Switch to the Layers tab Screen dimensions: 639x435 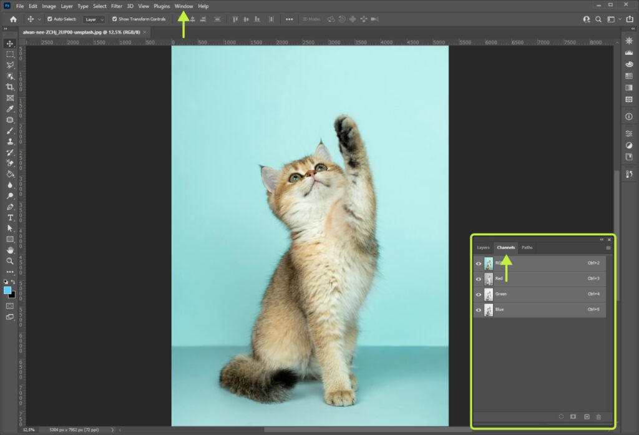[x=483, y=248]
